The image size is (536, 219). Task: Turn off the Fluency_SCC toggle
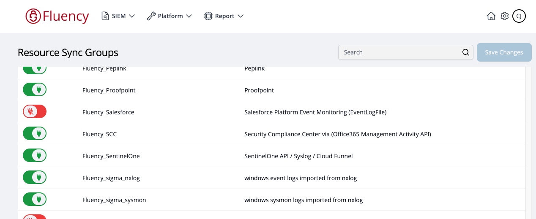tap(35, 133)
